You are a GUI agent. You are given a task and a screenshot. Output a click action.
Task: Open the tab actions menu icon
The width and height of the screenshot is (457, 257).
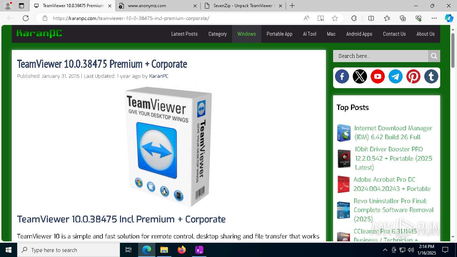(x=21, y=6)
